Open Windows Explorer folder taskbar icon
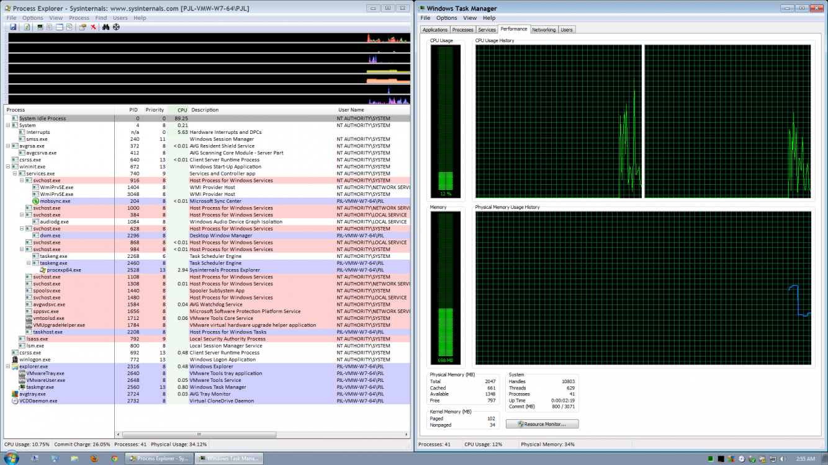The image size is (828, 465). (x=74, y=459)
